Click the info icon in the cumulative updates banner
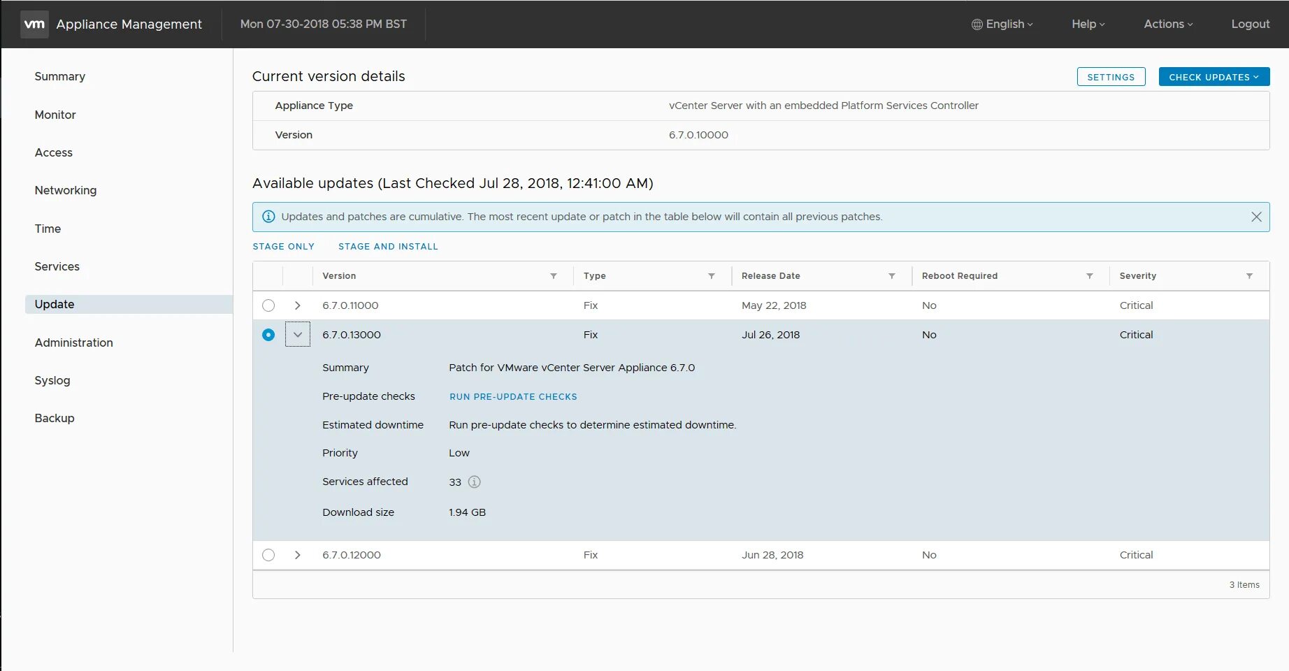 (x=268, y=217)
